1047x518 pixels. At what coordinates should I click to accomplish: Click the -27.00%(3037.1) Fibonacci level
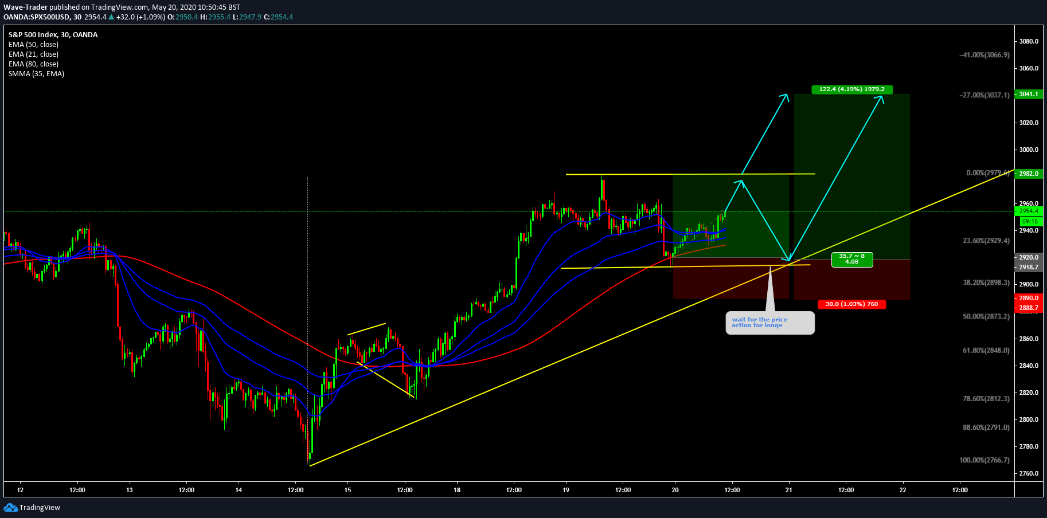coord(985,95)
